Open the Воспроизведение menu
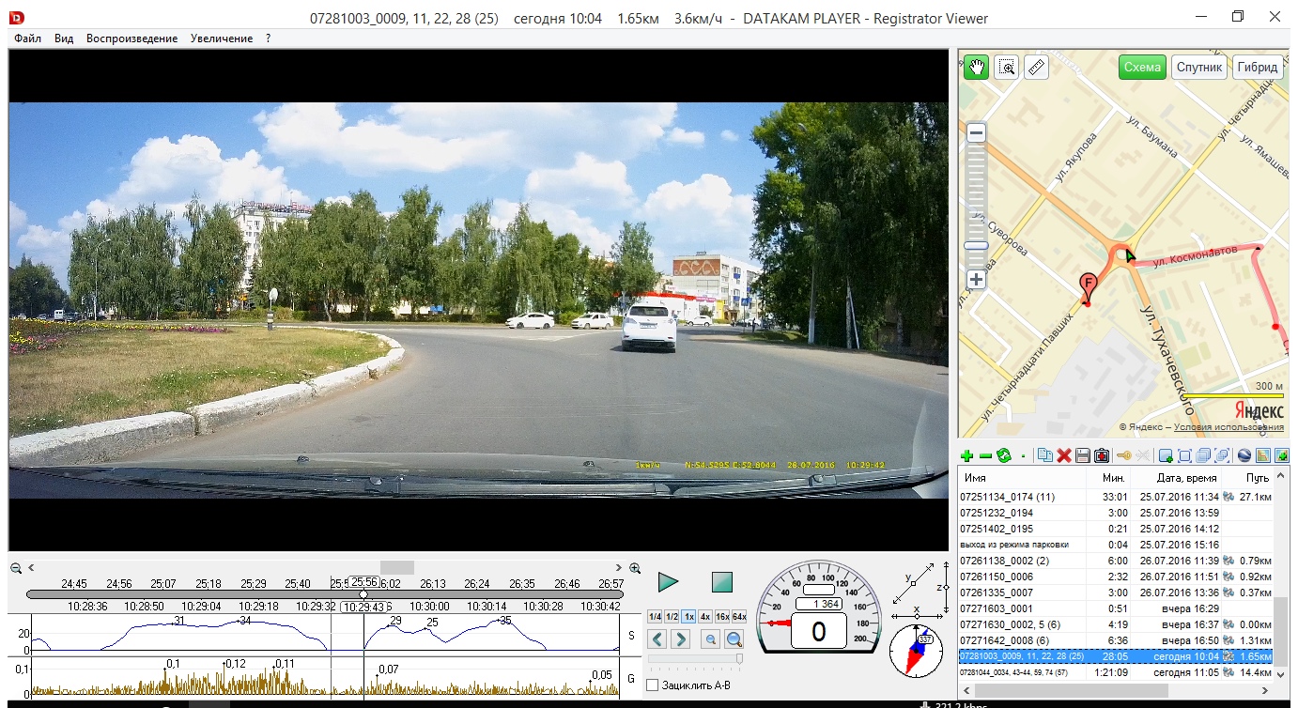The width and height of the screenshot is (1298, 708). (x=131, y=38)
